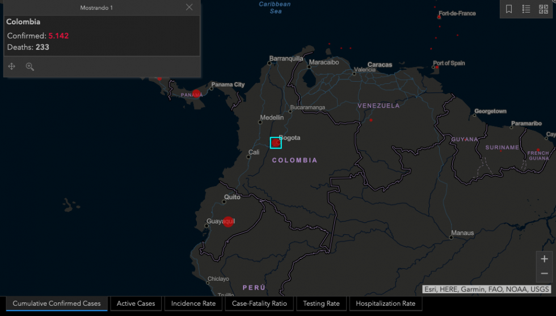The height and width of the screenshot is (316, 556).
Task: Click the Bucaramanga city label
Action: (308, 107)
